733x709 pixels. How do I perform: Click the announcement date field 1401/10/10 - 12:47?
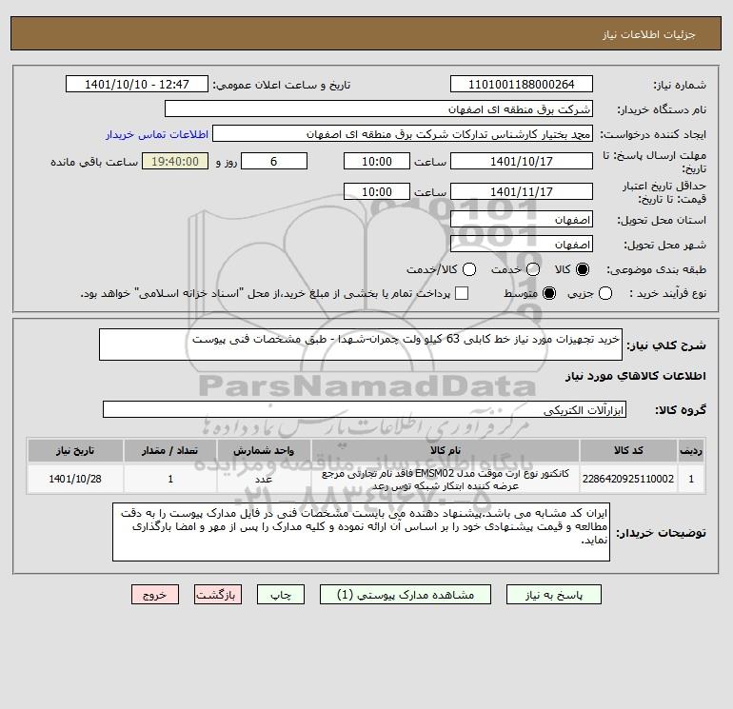point(137,84)
